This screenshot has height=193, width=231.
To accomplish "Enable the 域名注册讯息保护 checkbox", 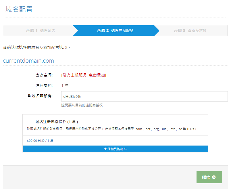I will click(x=30, y=122).
